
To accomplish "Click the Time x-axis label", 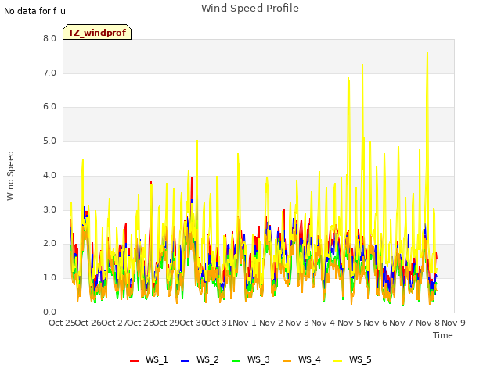I will click(x=443, y=335).
